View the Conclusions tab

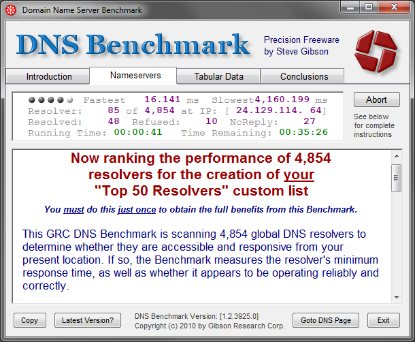[x=303, y=76]
